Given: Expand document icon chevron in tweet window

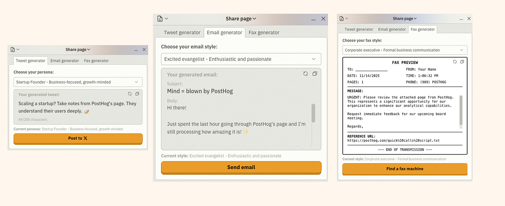Looking at the screenshot, I should click(18, 49).
